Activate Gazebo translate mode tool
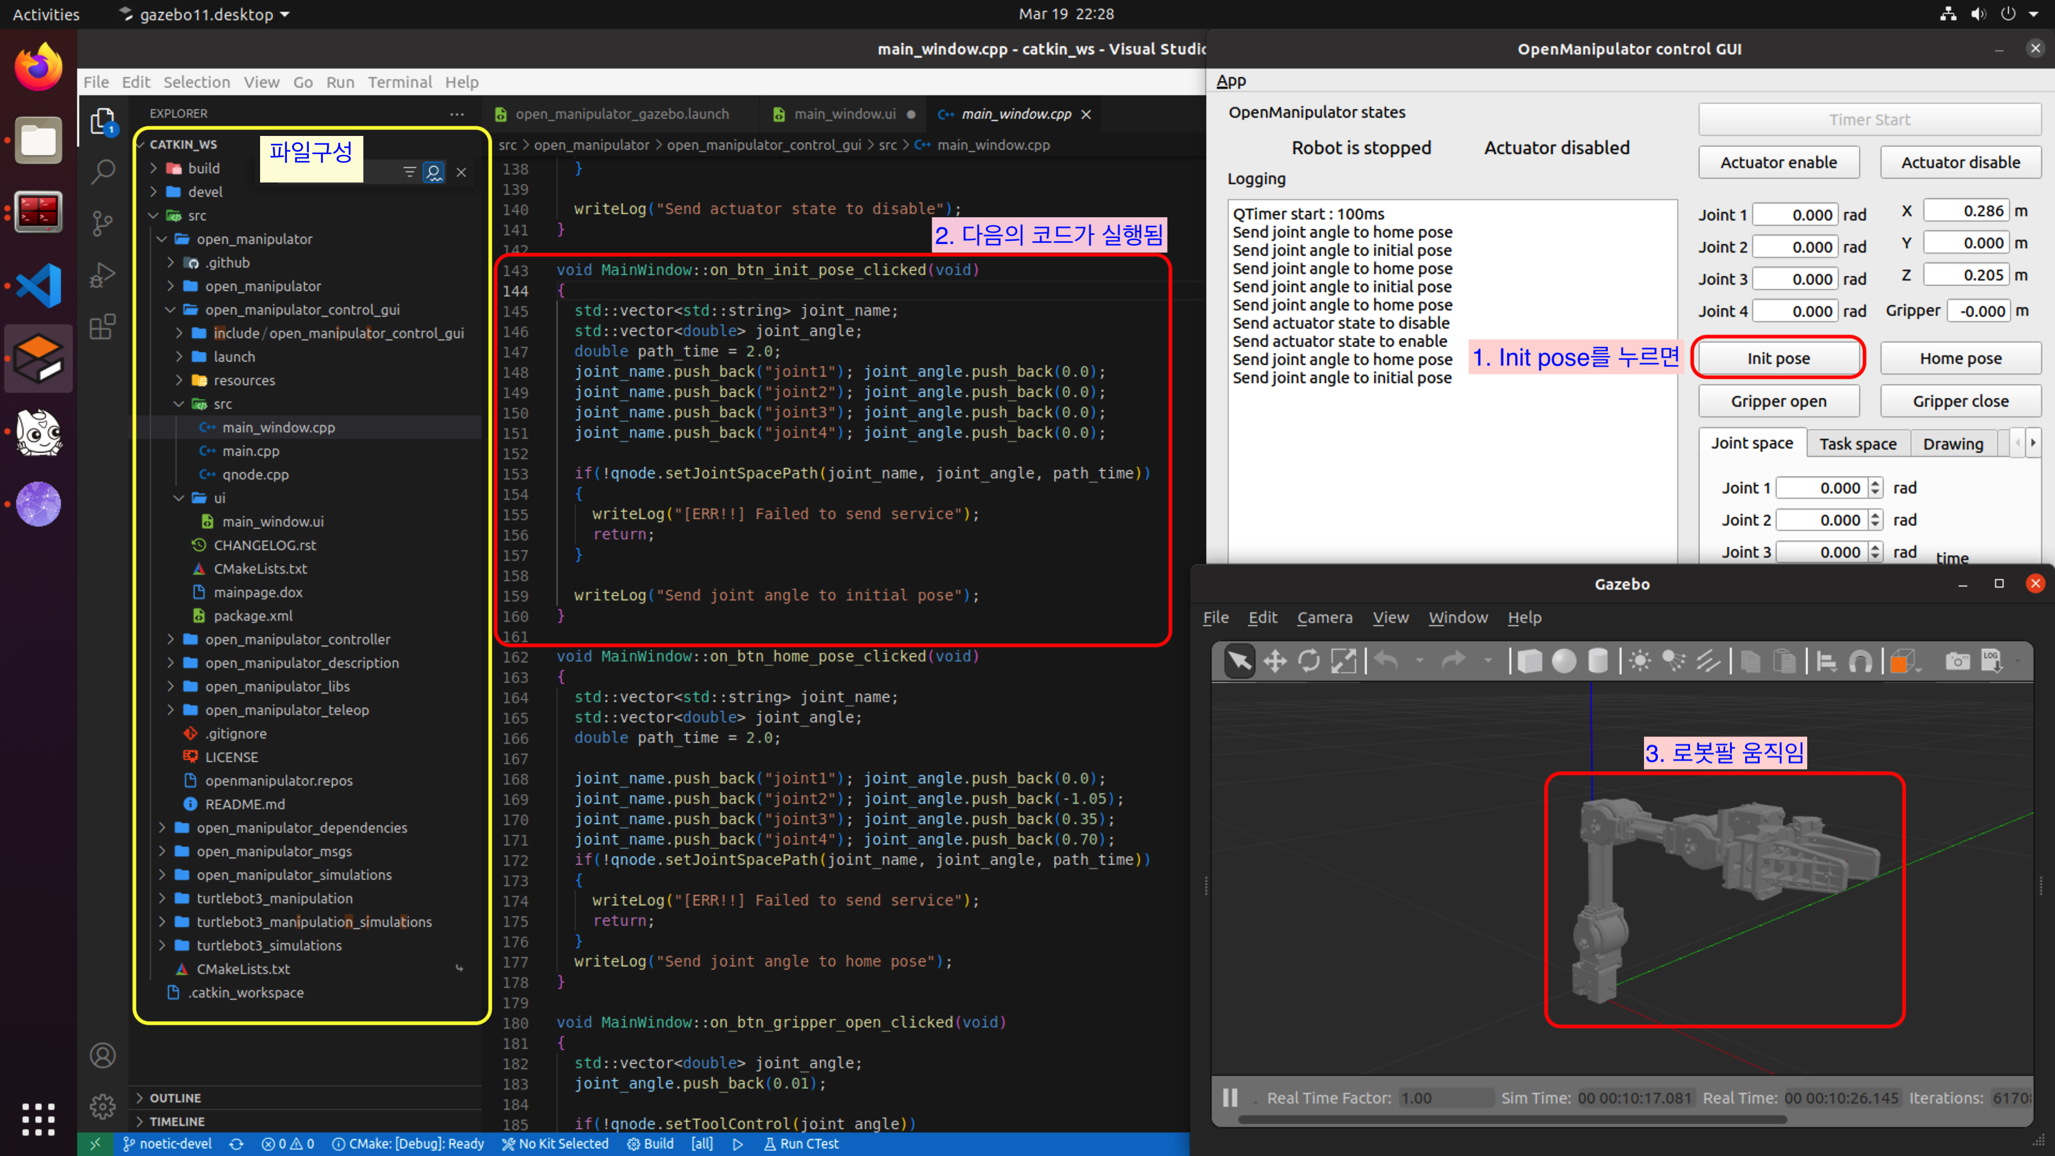 pos(1275,660)
